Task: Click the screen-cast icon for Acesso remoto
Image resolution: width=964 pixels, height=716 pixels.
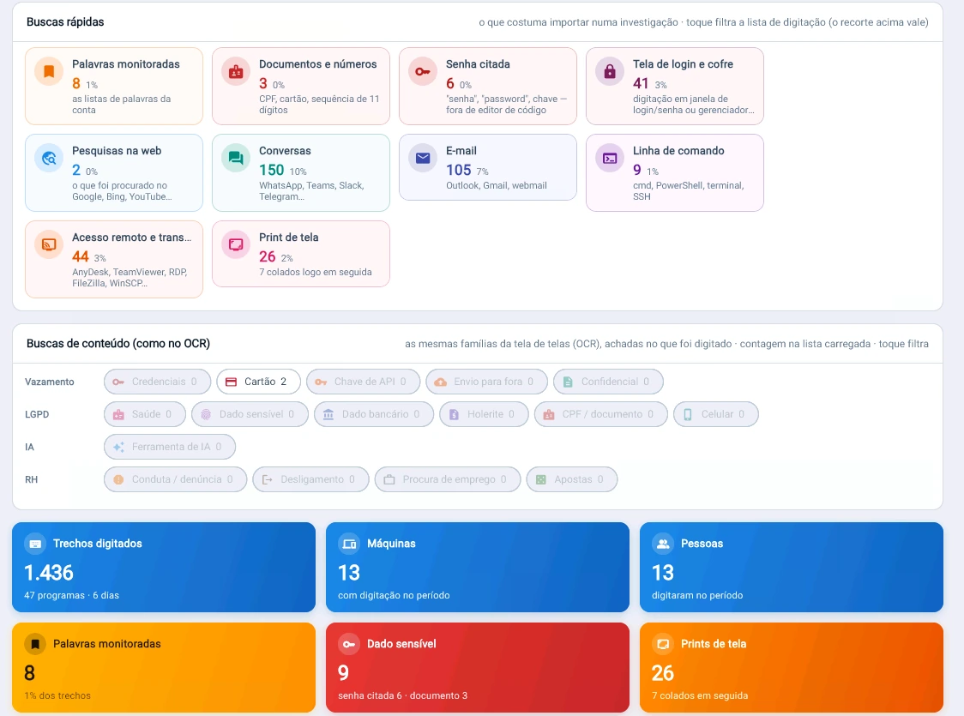Action: (49, 244)
